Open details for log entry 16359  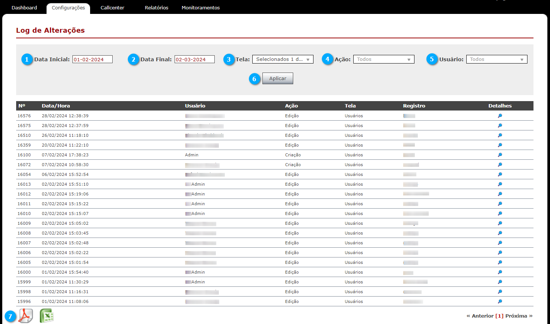click(x=500, y=145)
